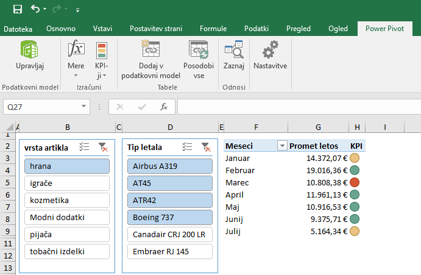
Task: Toggle the ATR42 slicer item
Action: pyautogui.click(x=170, y=200)
